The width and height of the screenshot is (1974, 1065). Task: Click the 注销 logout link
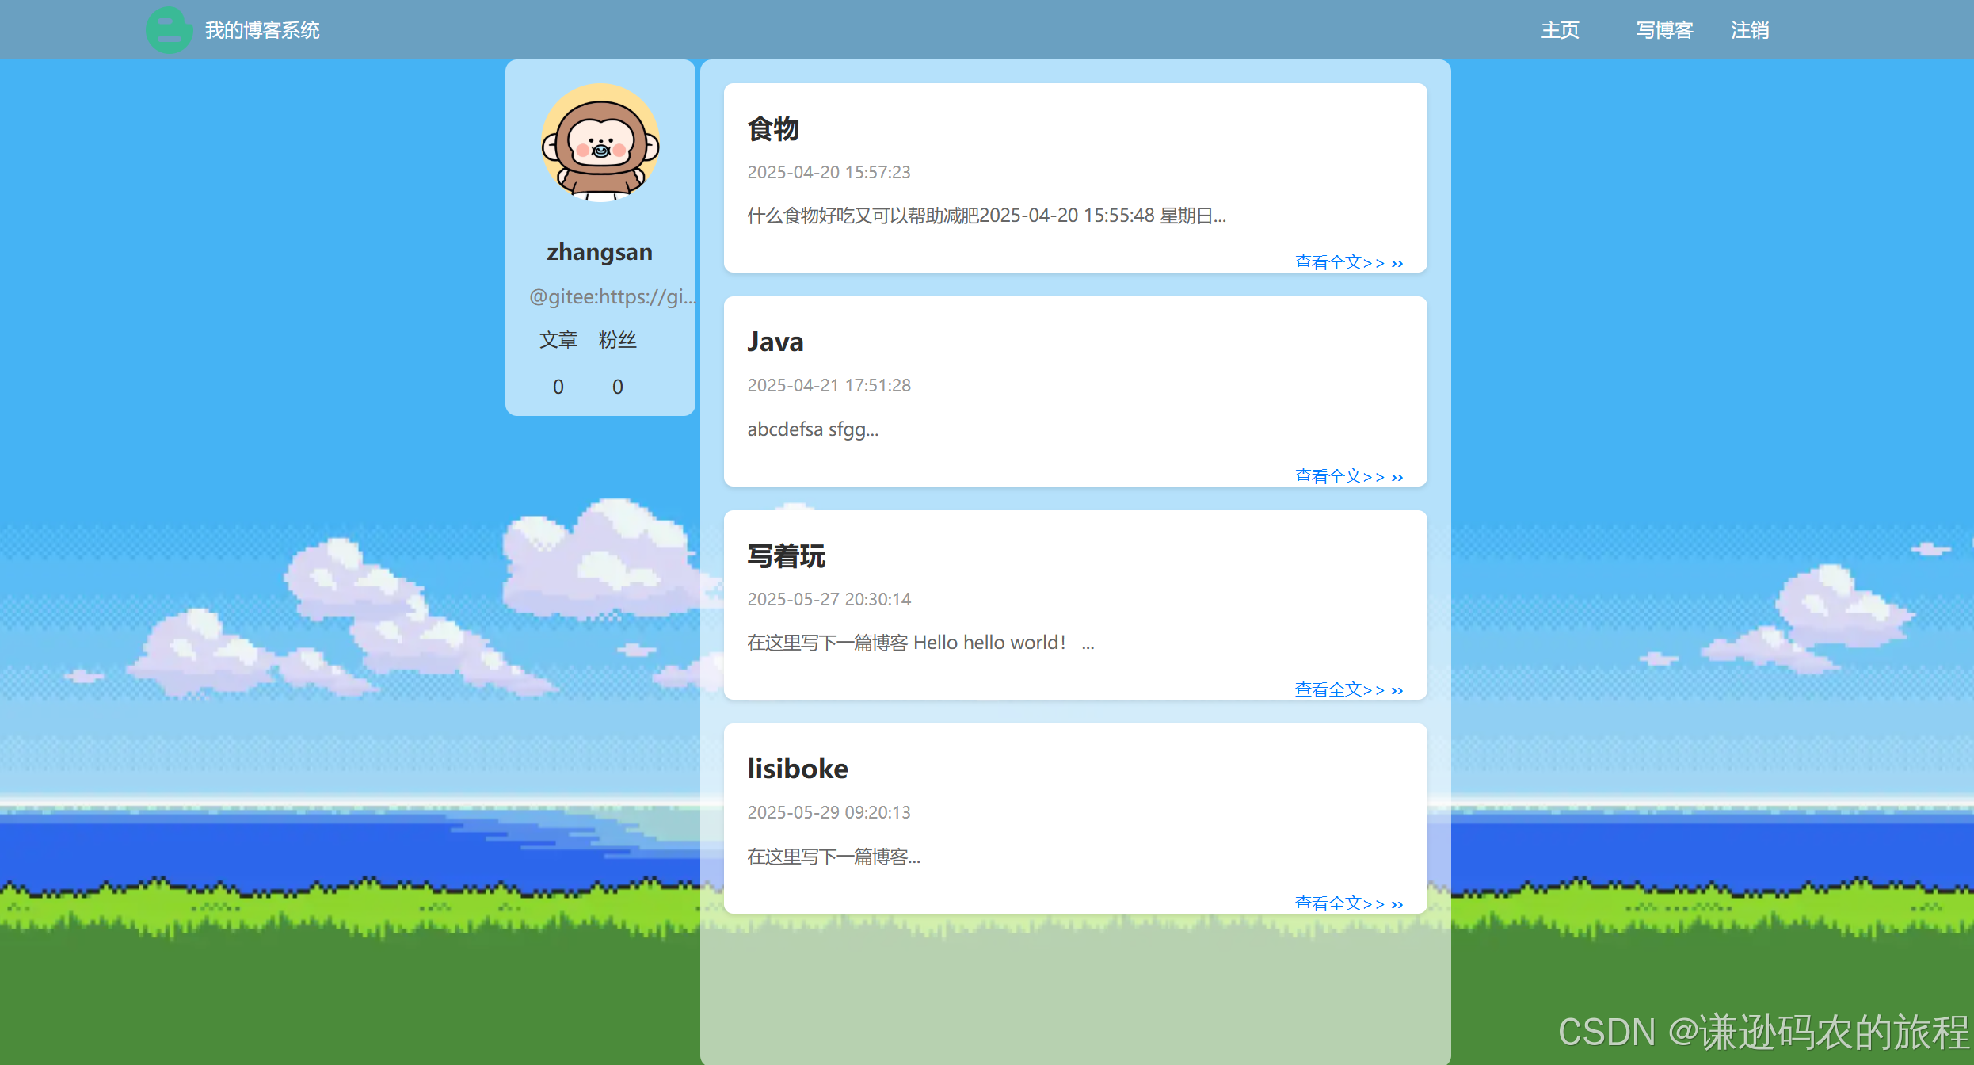[1750, 30]
